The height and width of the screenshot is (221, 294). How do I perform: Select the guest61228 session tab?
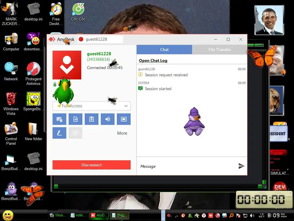100,39
